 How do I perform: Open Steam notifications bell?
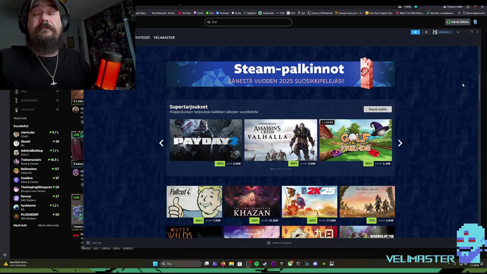[426, 32]
